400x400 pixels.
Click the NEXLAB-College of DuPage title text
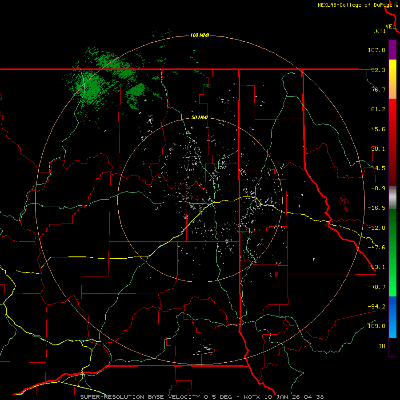[355, 5]
